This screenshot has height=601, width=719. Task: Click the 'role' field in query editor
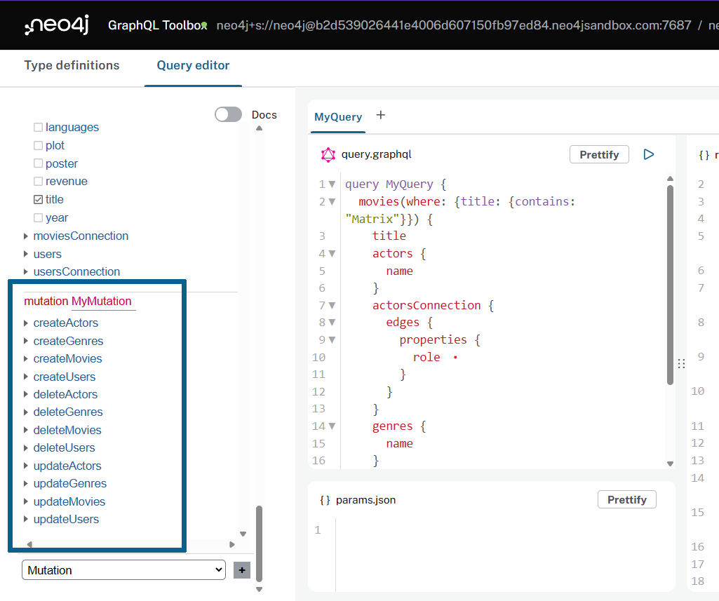tap(426, 357)
